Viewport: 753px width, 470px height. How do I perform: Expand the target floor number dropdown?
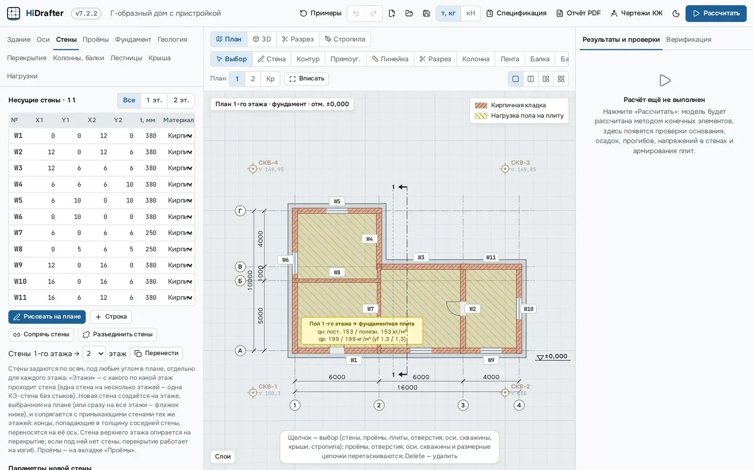94,353
